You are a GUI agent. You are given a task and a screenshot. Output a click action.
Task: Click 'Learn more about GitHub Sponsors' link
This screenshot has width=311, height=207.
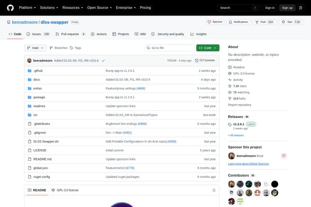pos(248,164)
